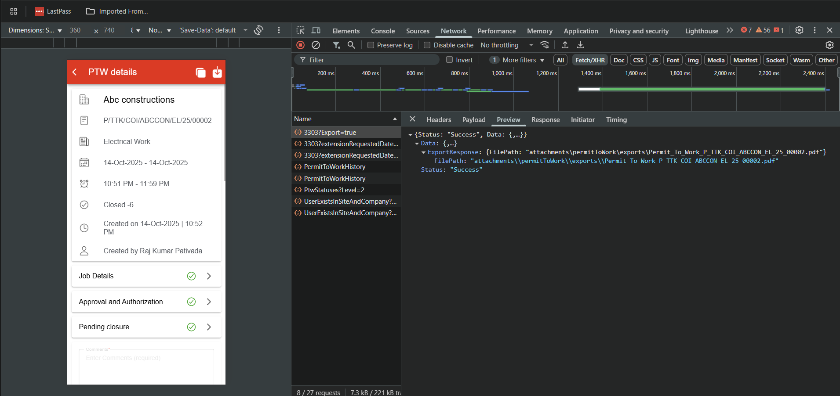Image resolution: width=840 pixels, height=396 pixels.
Task: Click the download icon in PTW details header
Action: tap(217, 72)
